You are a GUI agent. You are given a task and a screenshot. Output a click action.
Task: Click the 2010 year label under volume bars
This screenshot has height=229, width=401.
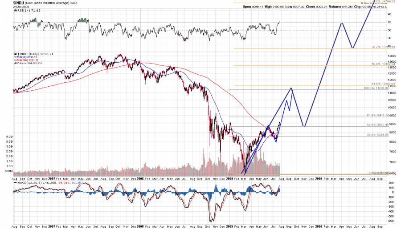click(319, 179)
